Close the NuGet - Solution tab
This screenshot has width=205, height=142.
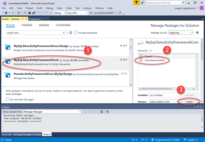[x=26, y=19]
